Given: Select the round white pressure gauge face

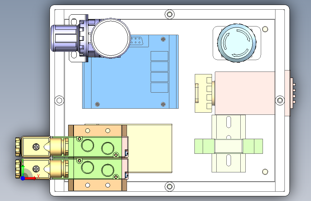Looking at the screenshot, I should (110, 38).
